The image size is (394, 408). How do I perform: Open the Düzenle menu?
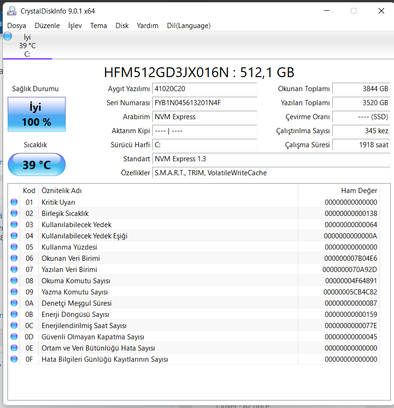click(47, 26)
